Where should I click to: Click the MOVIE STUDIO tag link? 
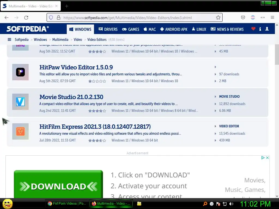click(229, 97)
